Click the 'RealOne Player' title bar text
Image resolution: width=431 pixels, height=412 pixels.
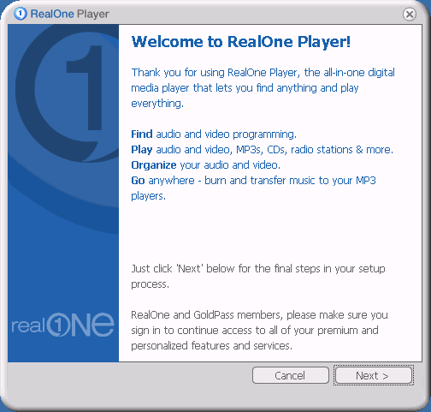click(x=69, y=14)
